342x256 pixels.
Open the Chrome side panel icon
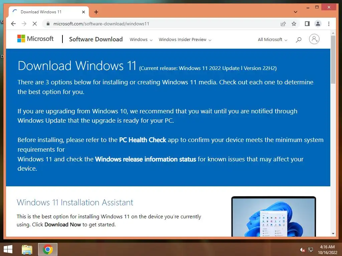point(307,24)
